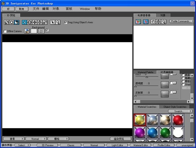Open the Normal dropdown below the preview
Image resolution: width=196 pixels, height=148 pixels.
pos(36,139)
